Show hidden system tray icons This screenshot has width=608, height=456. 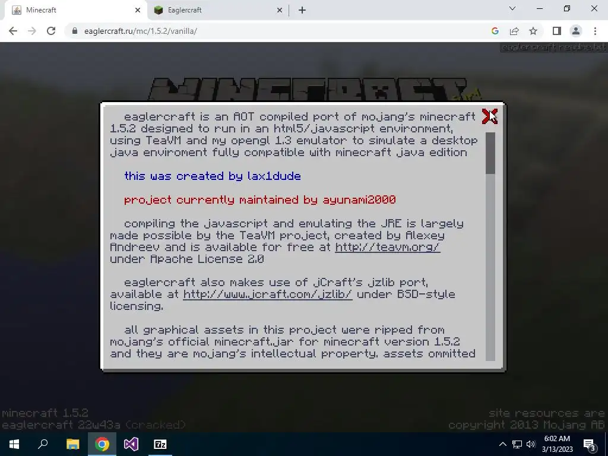coord(502,444)
